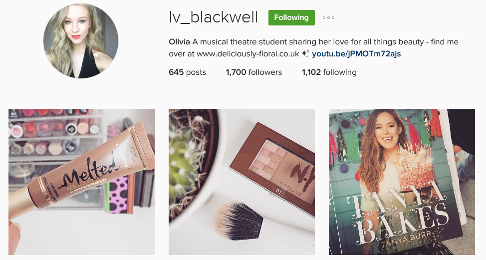This screenshot has width=486, height=260.
Task: Click the www.deliciously-floral.co.uk text in bio
Action: click(248, 54)
